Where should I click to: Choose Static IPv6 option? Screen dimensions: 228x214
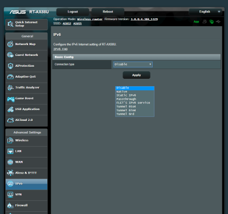click(x=135, y=95)
